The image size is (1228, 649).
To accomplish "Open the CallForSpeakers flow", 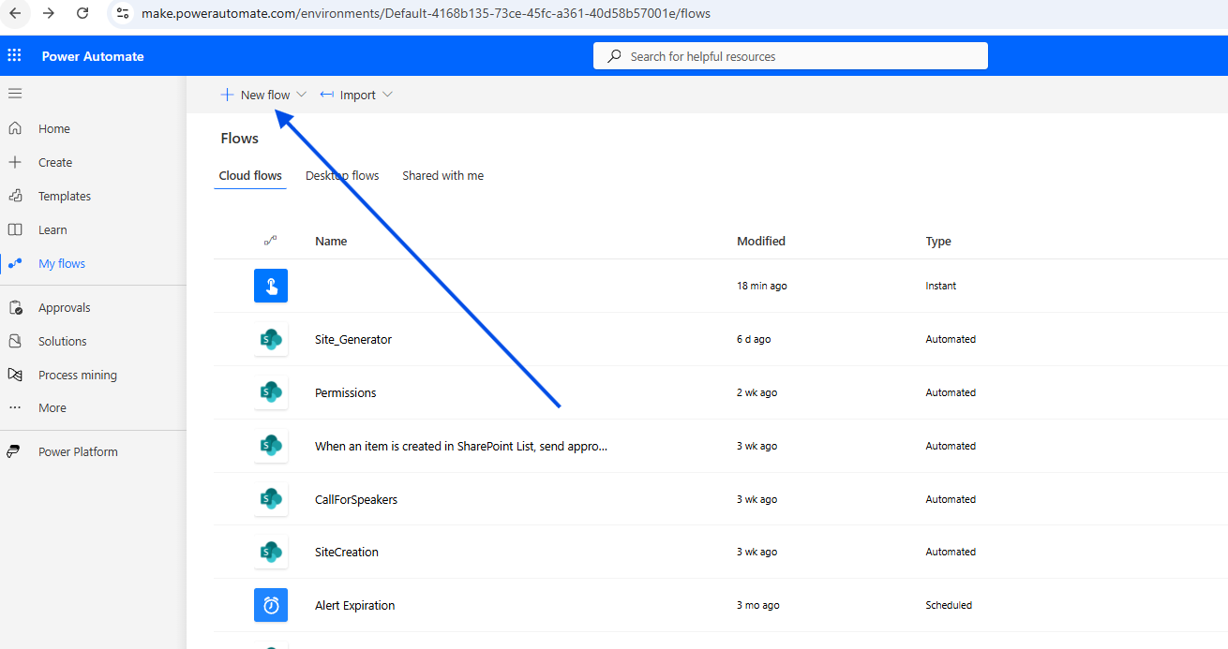I will (x=355, y=499).
